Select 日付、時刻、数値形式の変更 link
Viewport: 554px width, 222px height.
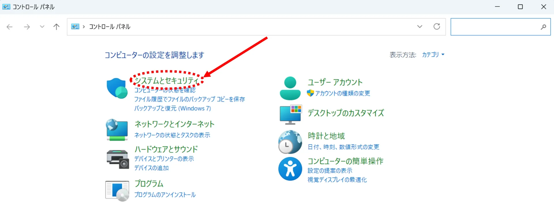[x=343, y=147]
